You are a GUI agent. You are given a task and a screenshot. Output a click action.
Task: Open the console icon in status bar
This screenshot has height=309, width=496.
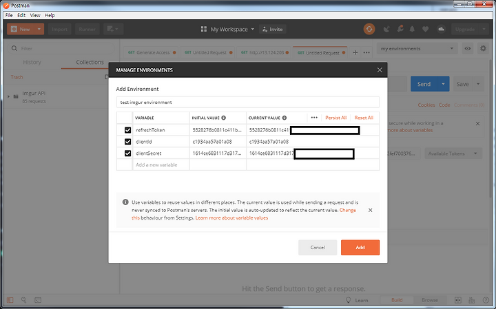coord(38,300)
